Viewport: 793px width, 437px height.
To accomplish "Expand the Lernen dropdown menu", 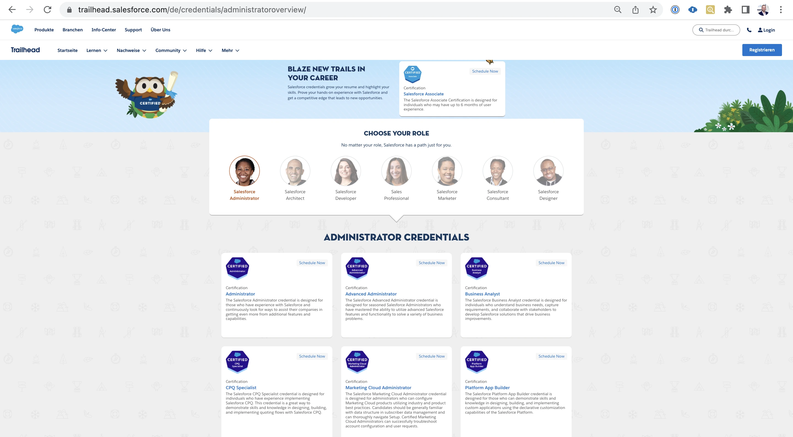I will pos(97,50).
